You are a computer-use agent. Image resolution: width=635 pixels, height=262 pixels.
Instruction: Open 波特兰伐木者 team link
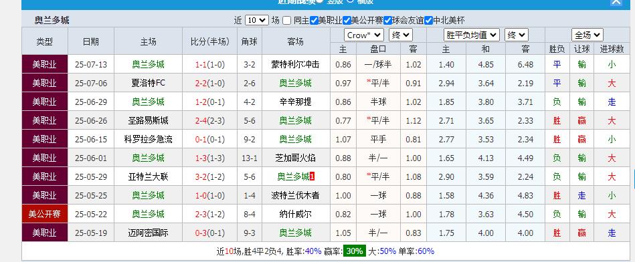pyautogui.click(x=296, y=195)
